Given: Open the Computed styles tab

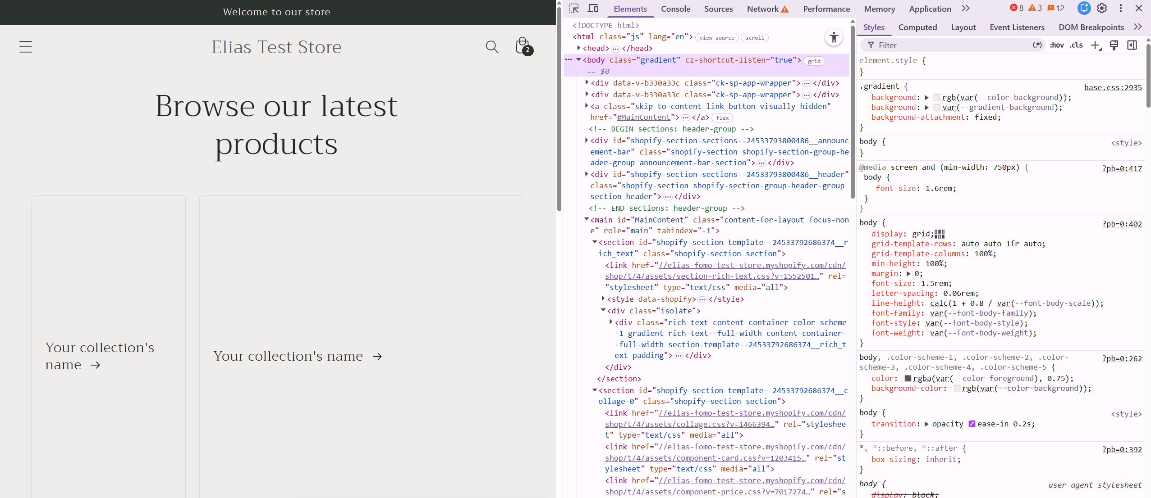Looking at the screenshot, I should coord(917,27).
